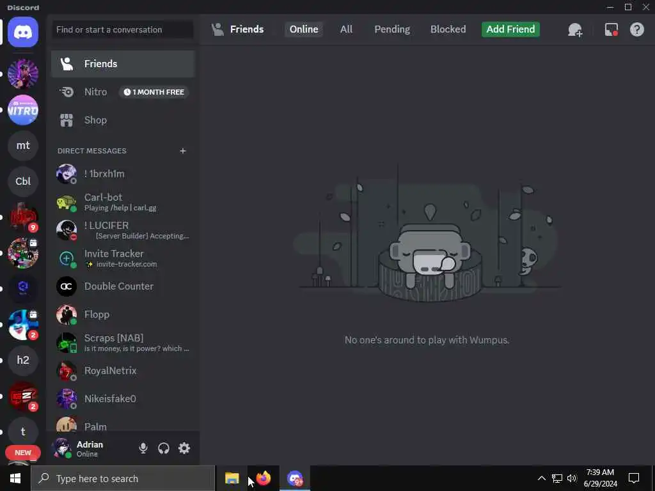655x491 pixels.
Task: Open User Settings gear icon
Action: (184, 448)
